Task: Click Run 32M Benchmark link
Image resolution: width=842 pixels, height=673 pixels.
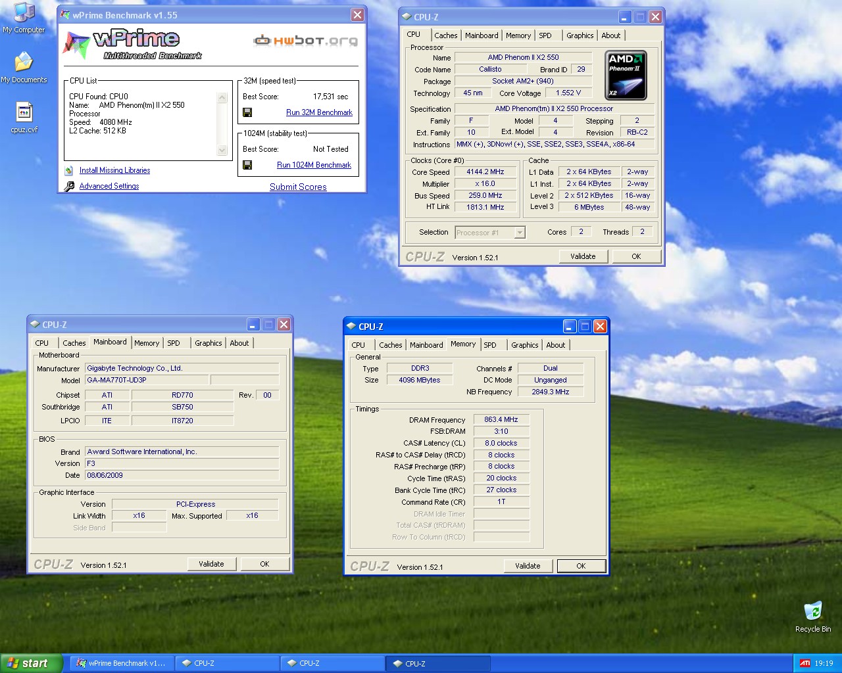Action: tap(319, 112)
